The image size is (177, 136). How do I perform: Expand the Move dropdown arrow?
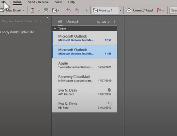pyautogui.click(x=58, y=10)
